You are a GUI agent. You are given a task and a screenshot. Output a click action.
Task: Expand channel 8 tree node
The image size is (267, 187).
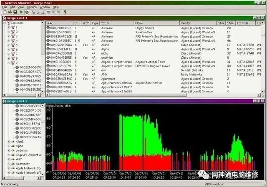[x=9, y=58]
